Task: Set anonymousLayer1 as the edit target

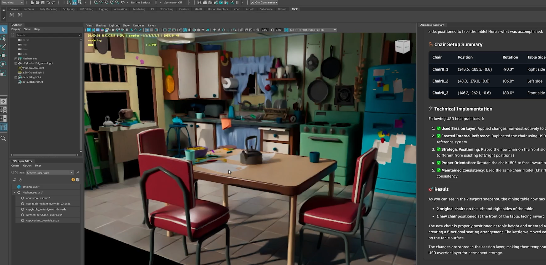Action: coord(23,198)
